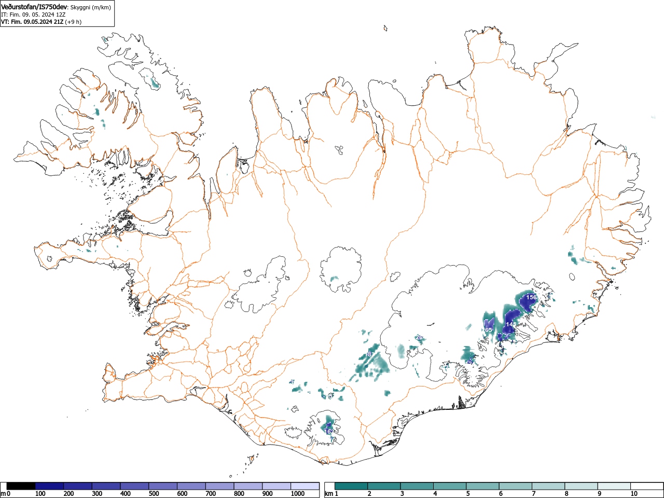Click the 'm' unit label of the legend
The width and height of the screenshot is (664, 498).
click(x=3, y=494)
